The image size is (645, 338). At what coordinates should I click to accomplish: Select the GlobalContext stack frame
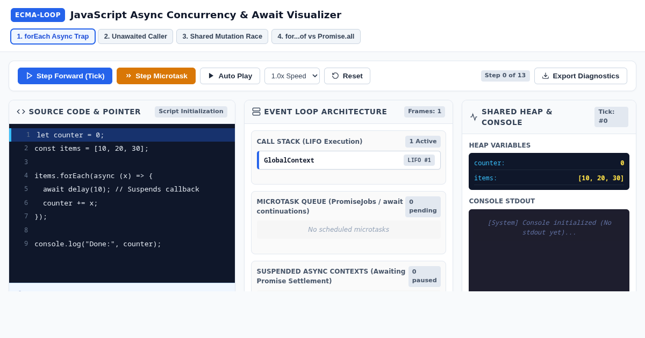click(349, 160)
